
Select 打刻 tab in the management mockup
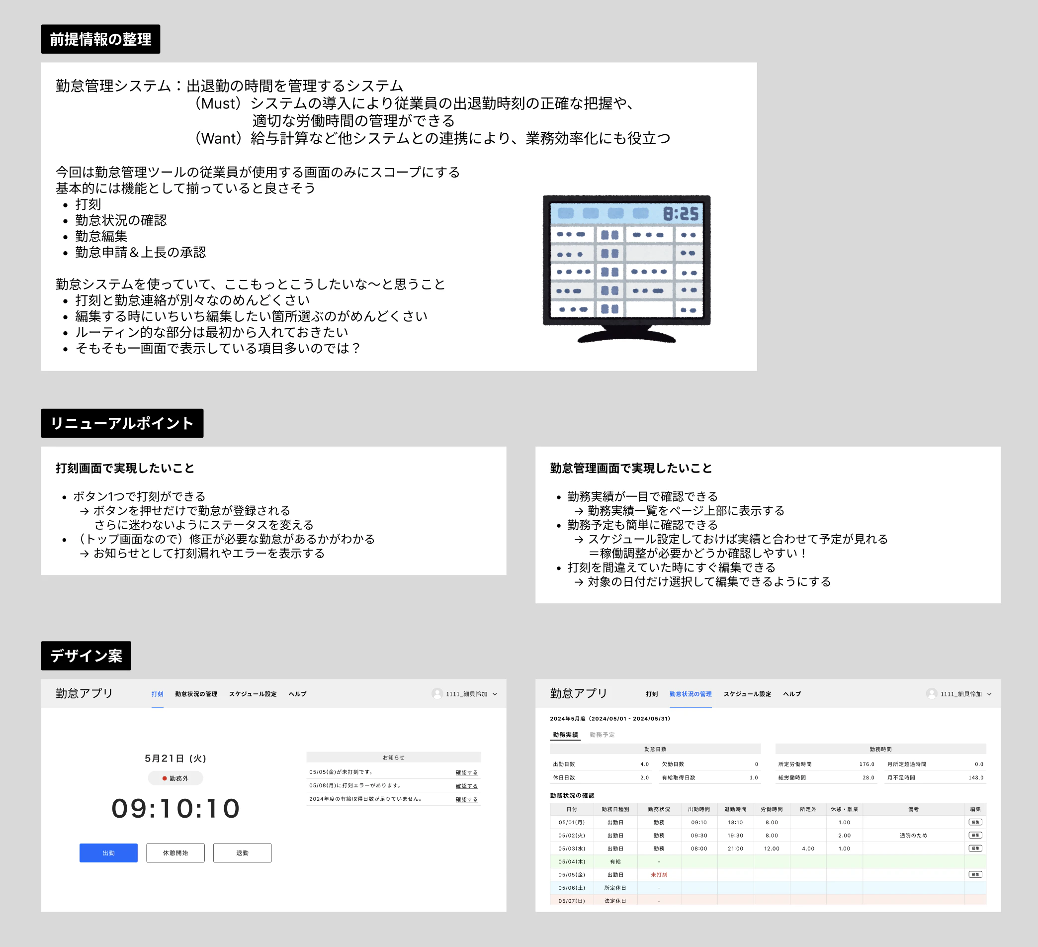click(652, 694)
